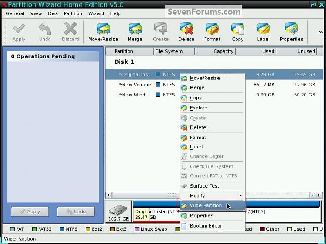Viewport: 326px width, 244px height.
Task: Close the Partition Wizard window
Action: coord(321,5)
